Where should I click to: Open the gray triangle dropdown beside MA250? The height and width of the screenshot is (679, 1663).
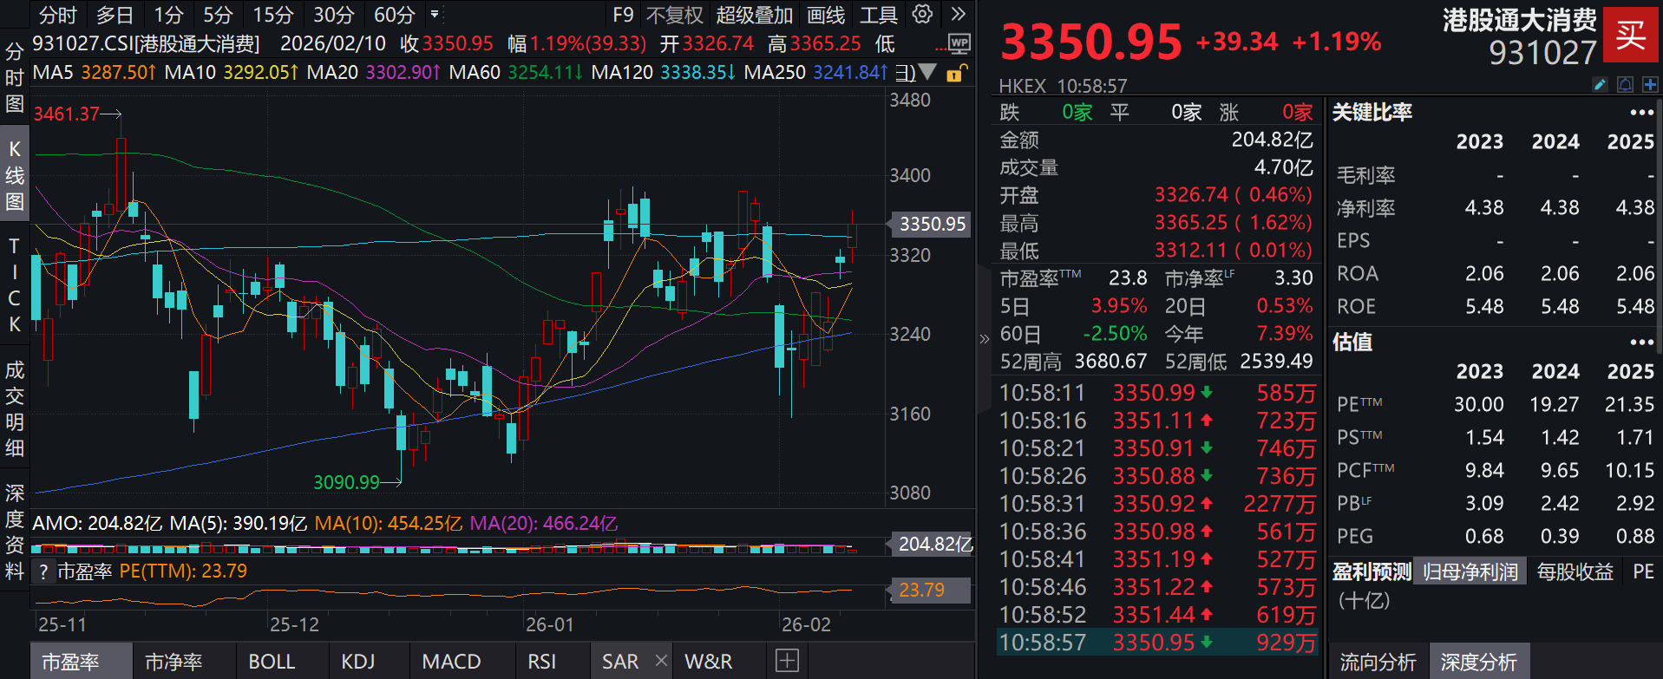(927, 72)
